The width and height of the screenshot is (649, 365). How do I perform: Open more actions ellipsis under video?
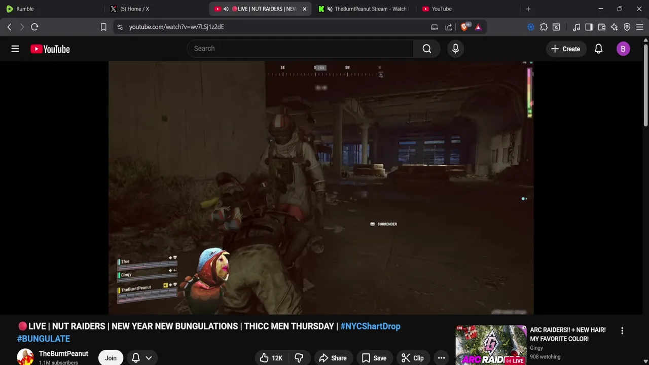441,358
